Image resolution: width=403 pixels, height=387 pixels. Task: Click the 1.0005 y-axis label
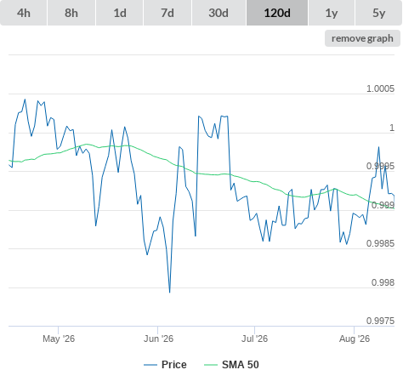[380, 88]
